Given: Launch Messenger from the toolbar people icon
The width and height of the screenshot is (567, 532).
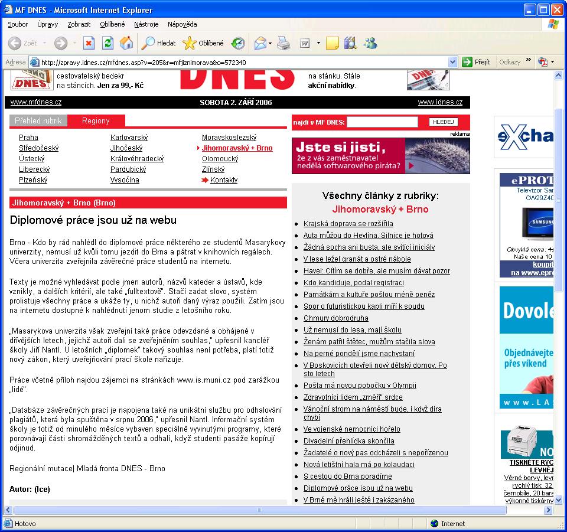Looking at the screenshot, I should [370, 43].
